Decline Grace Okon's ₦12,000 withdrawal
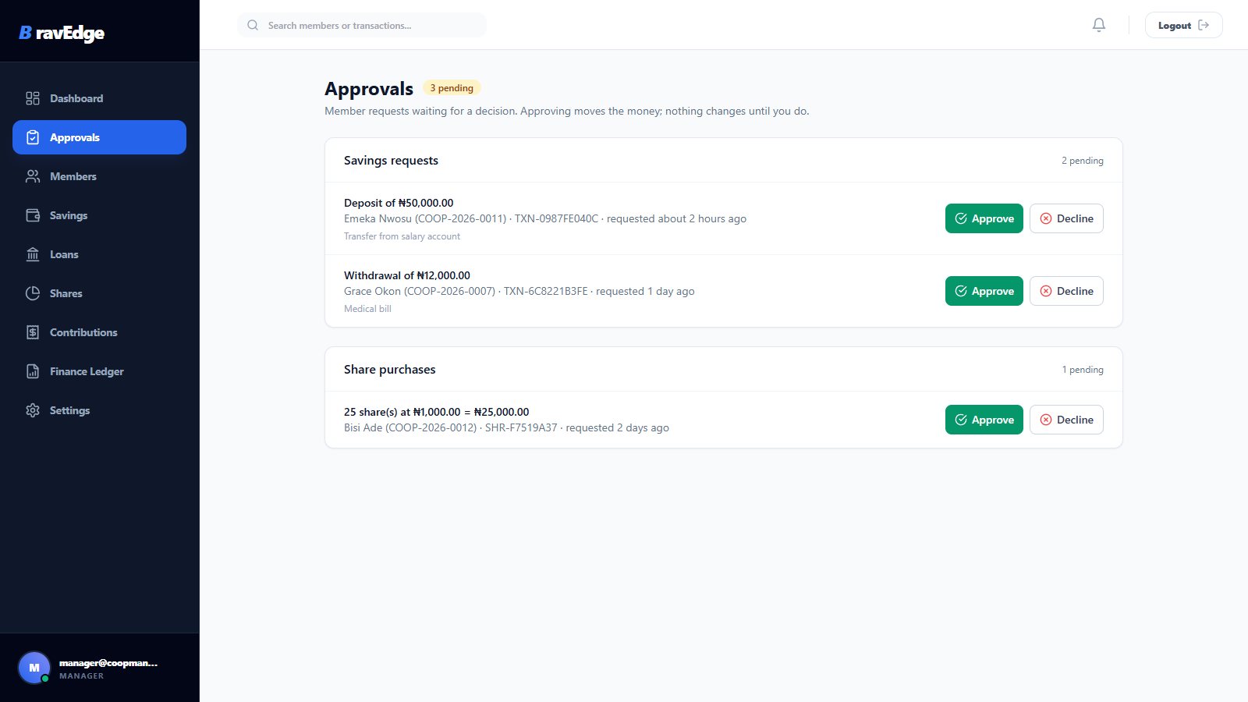Viewport: 1248px width, 702px height. (1066, 291)
